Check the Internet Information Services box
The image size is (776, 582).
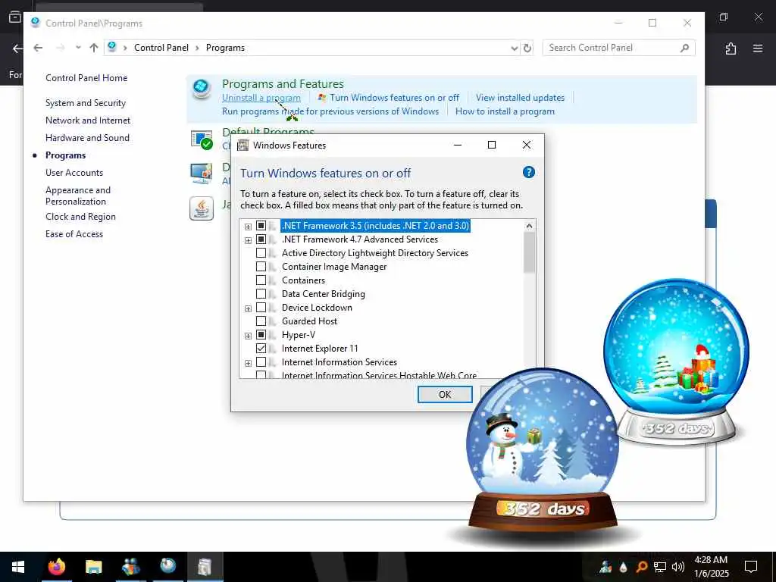pyautogui.click(x=261, y=362)
